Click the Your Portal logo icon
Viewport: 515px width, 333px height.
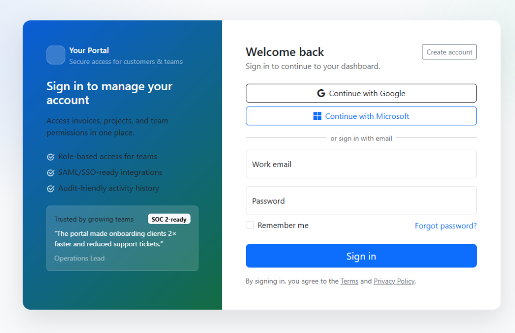click(x=56, y=55)
